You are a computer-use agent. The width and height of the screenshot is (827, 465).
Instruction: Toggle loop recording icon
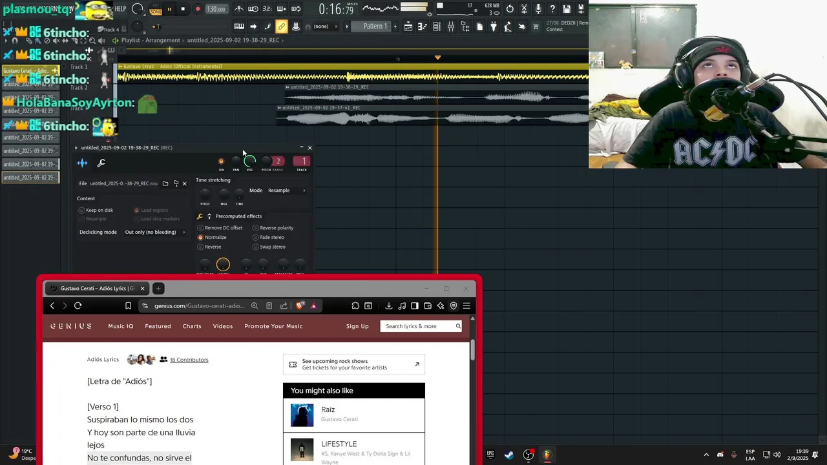coord(296,9)
